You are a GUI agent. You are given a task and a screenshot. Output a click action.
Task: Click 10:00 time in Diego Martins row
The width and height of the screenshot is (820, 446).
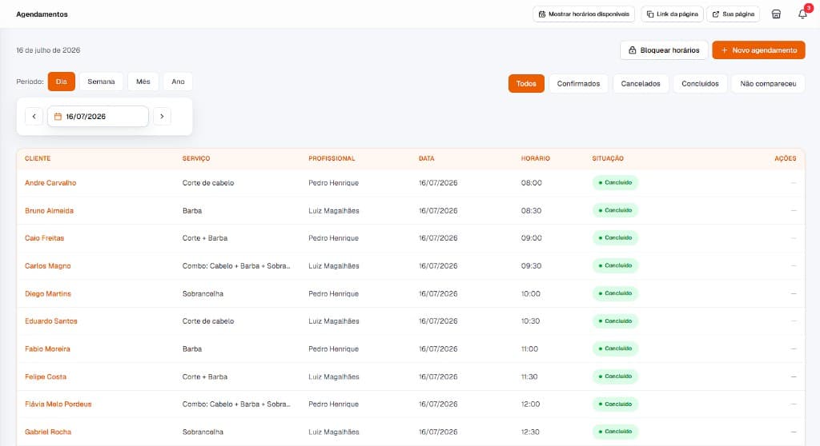531,293
